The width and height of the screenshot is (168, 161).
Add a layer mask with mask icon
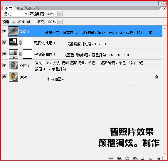pos(127,158)
